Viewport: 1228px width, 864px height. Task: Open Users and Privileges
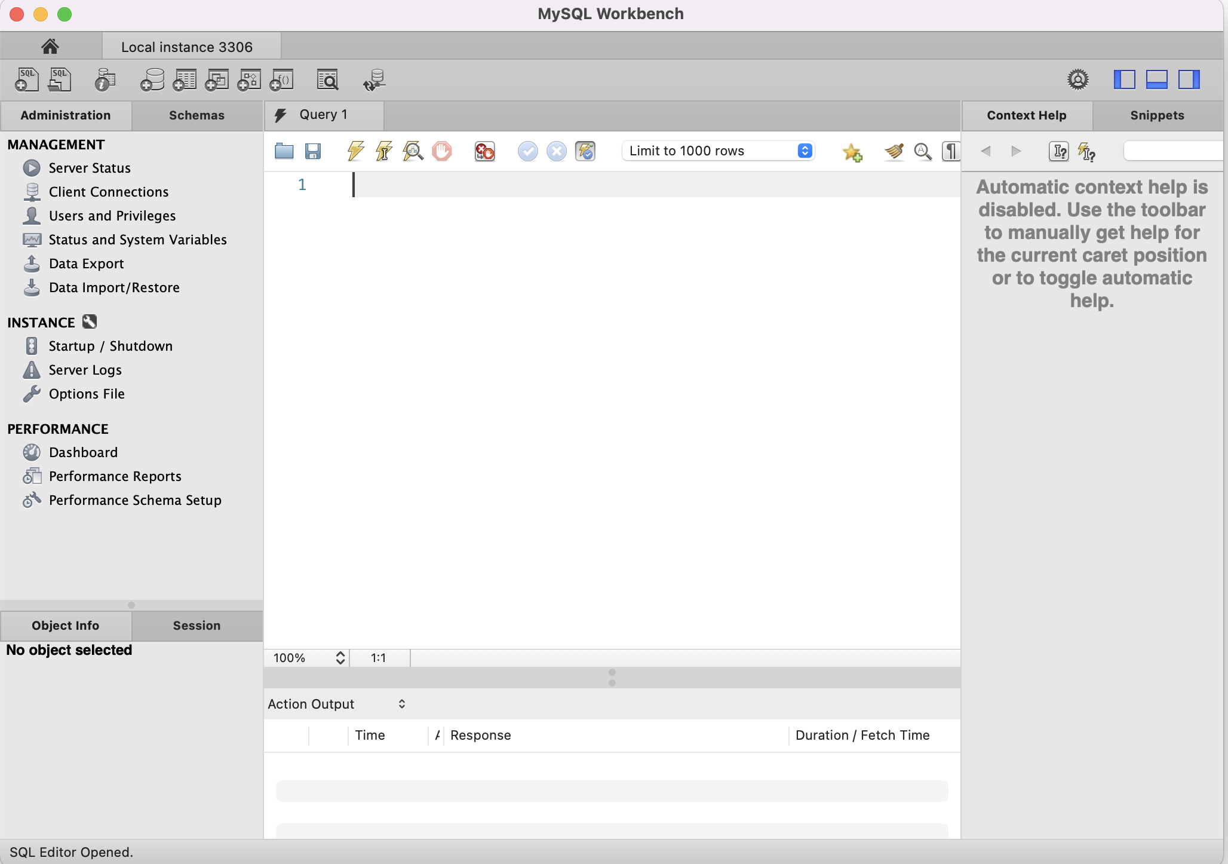pos(112,216)
